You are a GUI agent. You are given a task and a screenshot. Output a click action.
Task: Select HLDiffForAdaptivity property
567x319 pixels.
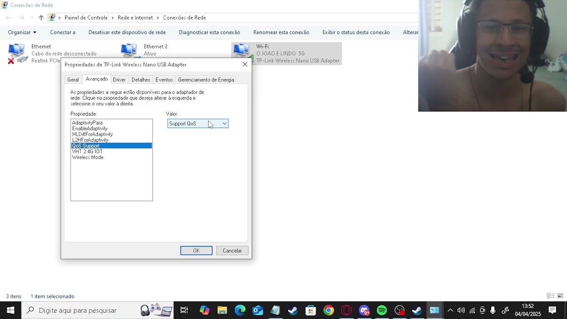111,134
